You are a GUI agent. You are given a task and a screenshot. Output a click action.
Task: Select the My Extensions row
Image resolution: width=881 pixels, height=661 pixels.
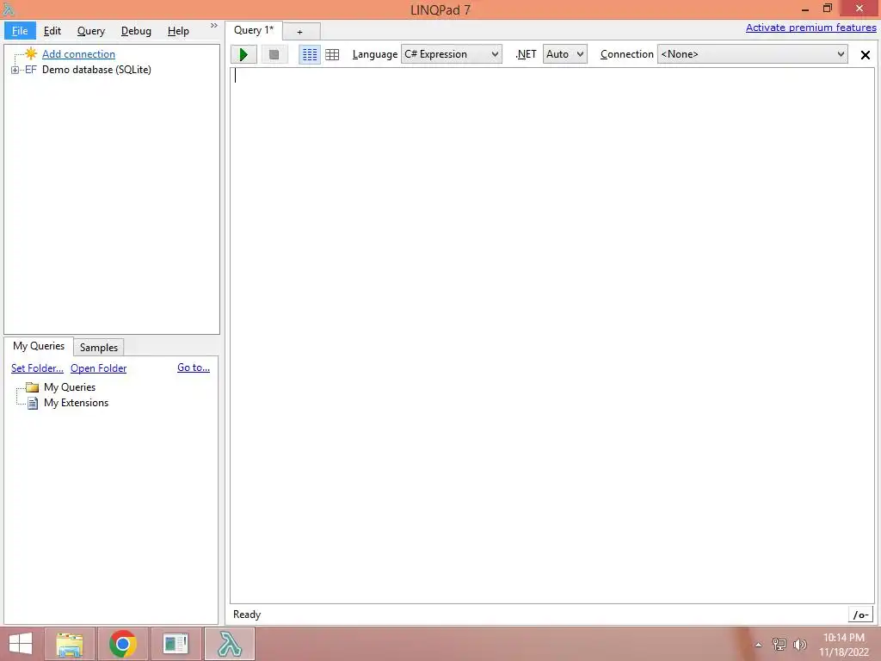[76, 403]
